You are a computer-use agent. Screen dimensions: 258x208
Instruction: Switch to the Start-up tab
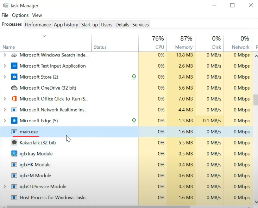(x=89, y=25)
